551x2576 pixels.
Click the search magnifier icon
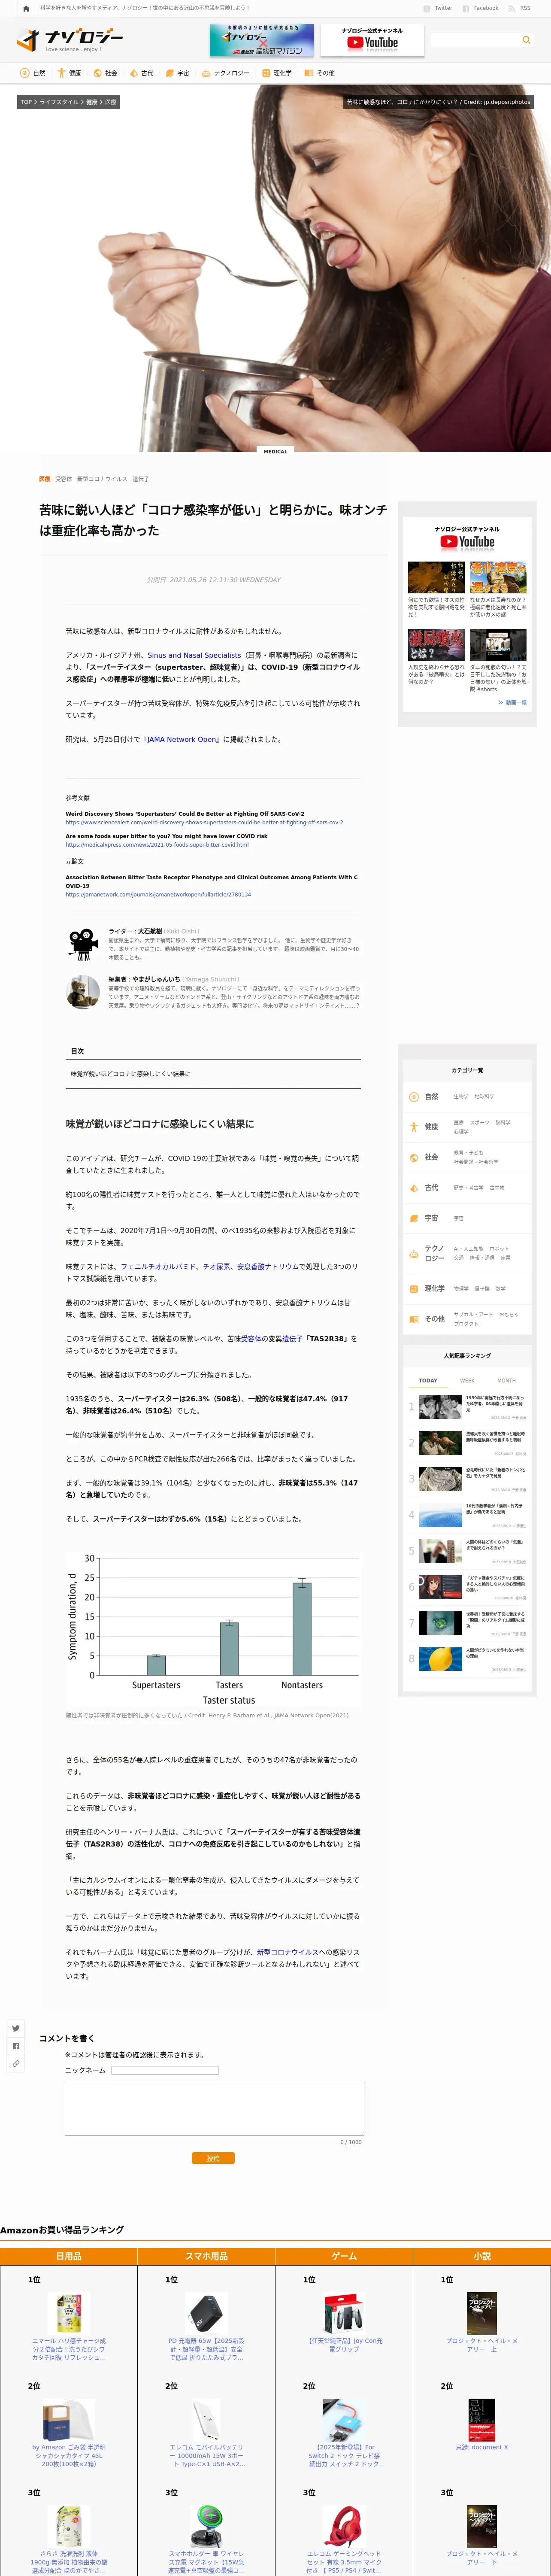pyautogui.click(x=526, y=40)
